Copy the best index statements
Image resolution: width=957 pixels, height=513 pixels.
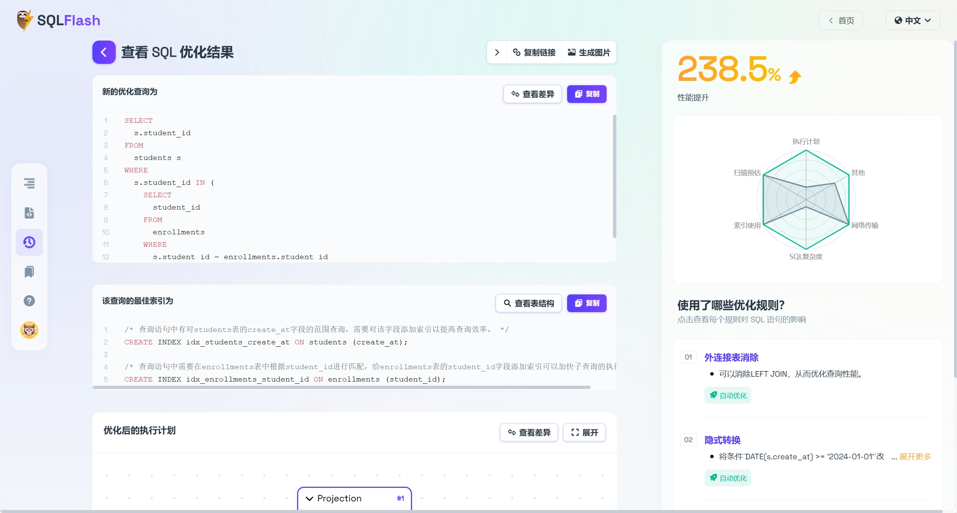[587, 303]
